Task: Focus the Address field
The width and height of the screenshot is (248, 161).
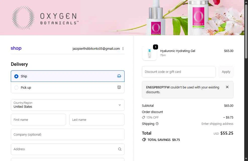Action: coord(68,149)
